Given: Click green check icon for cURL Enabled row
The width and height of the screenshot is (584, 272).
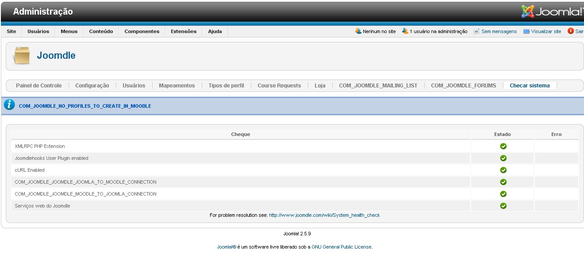Looking at the screenshot, I should click(503, 170).
